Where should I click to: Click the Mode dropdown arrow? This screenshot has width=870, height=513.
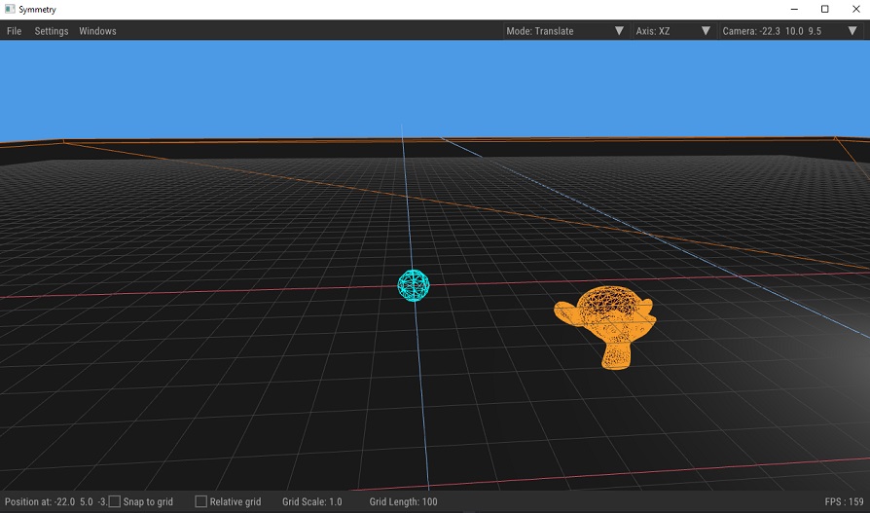tap(619, 31)
